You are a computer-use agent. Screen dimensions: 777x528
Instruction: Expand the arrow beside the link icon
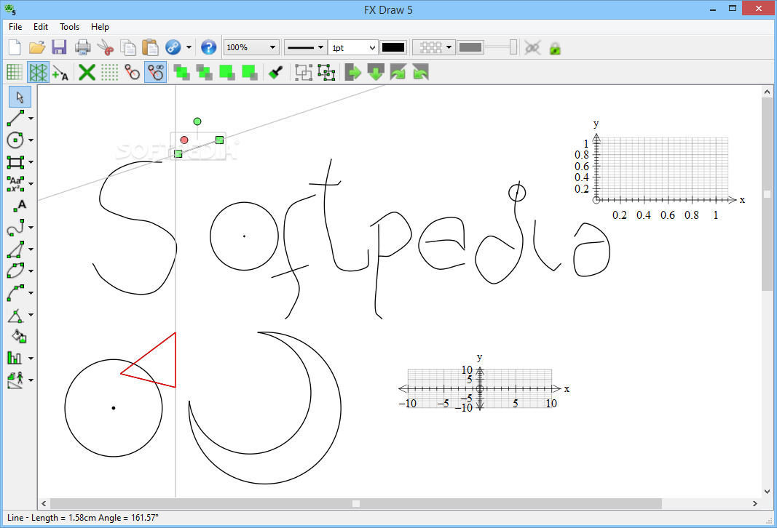coord(189,48)
